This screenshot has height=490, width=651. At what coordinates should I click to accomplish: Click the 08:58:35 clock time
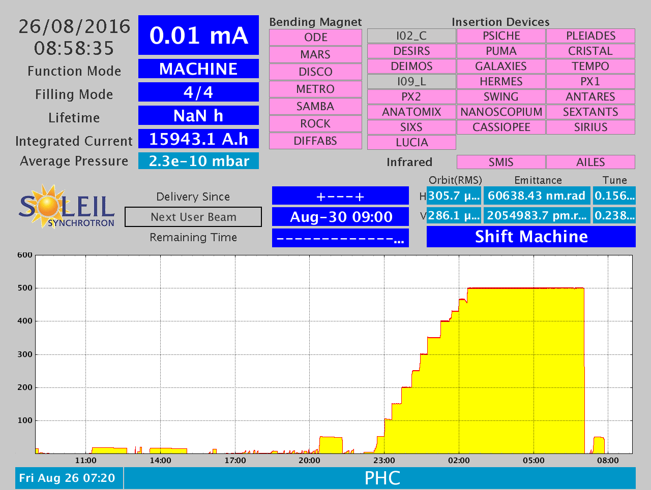tap(74, 48)
